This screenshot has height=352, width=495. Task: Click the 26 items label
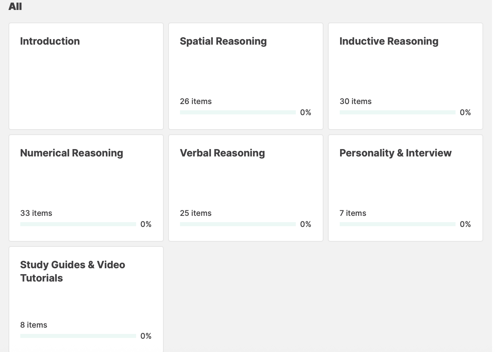195,101
